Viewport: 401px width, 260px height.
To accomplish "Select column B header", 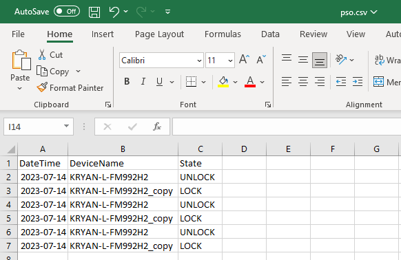I will click(x=123, y=149).
